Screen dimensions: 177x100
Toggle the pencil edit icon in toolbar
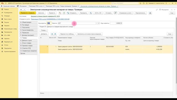coord(115,13)
